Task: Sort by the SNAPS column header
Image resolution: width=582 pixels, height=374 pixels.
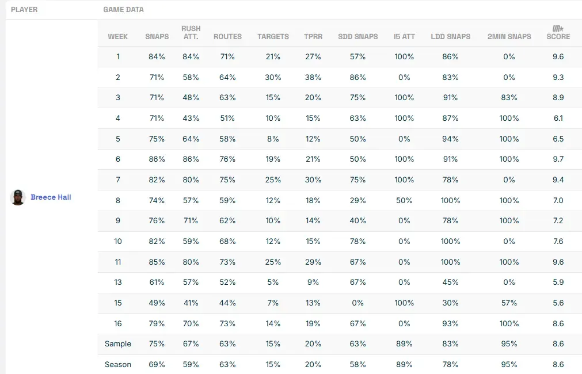Action: click(157, 36)
